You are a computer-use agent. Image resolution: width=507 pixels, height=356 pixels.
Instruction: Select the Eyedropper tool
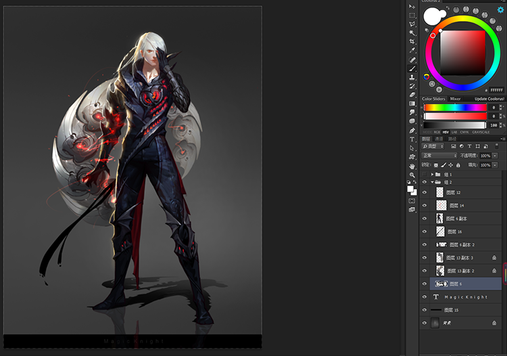(412, 50)
